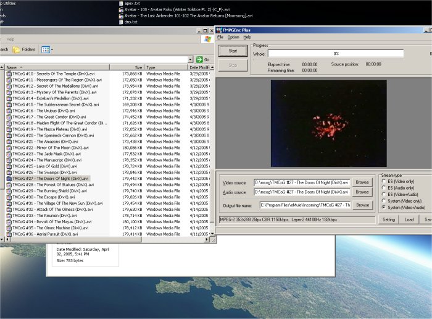Click file icon of TMCoG #10 Secrets Of The Temple
Image resolution: width=432 pixels, height=319 pixels.
point(8,74)
